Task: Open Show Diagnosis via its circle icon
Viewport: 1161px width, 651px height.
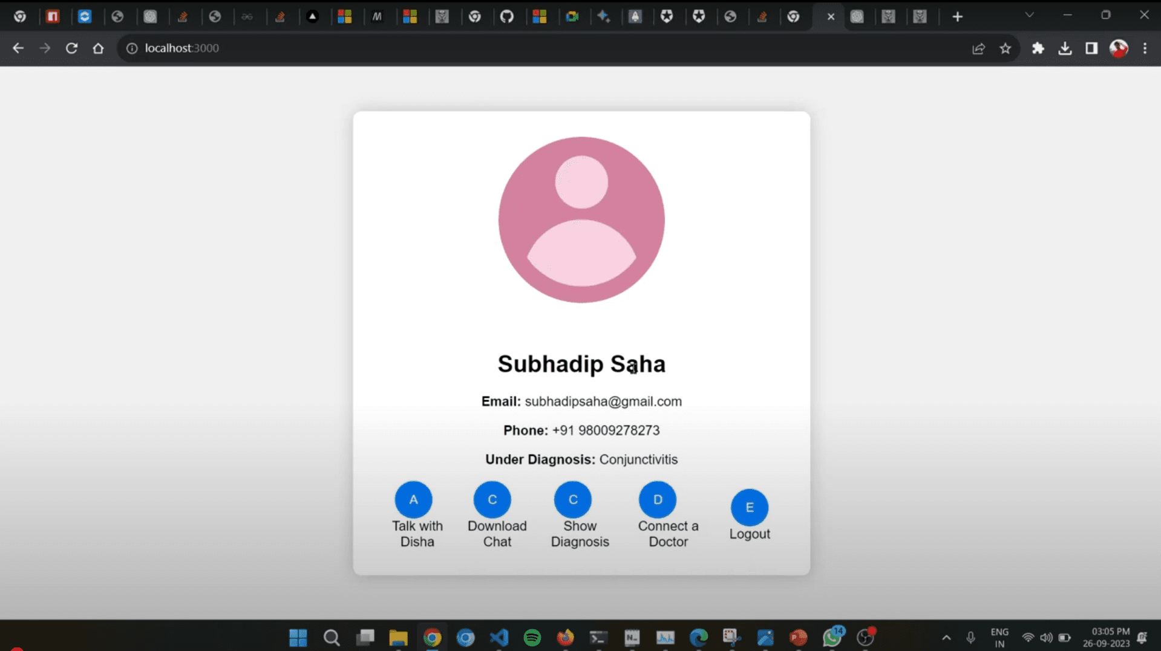Action: (x=572, y=500)
